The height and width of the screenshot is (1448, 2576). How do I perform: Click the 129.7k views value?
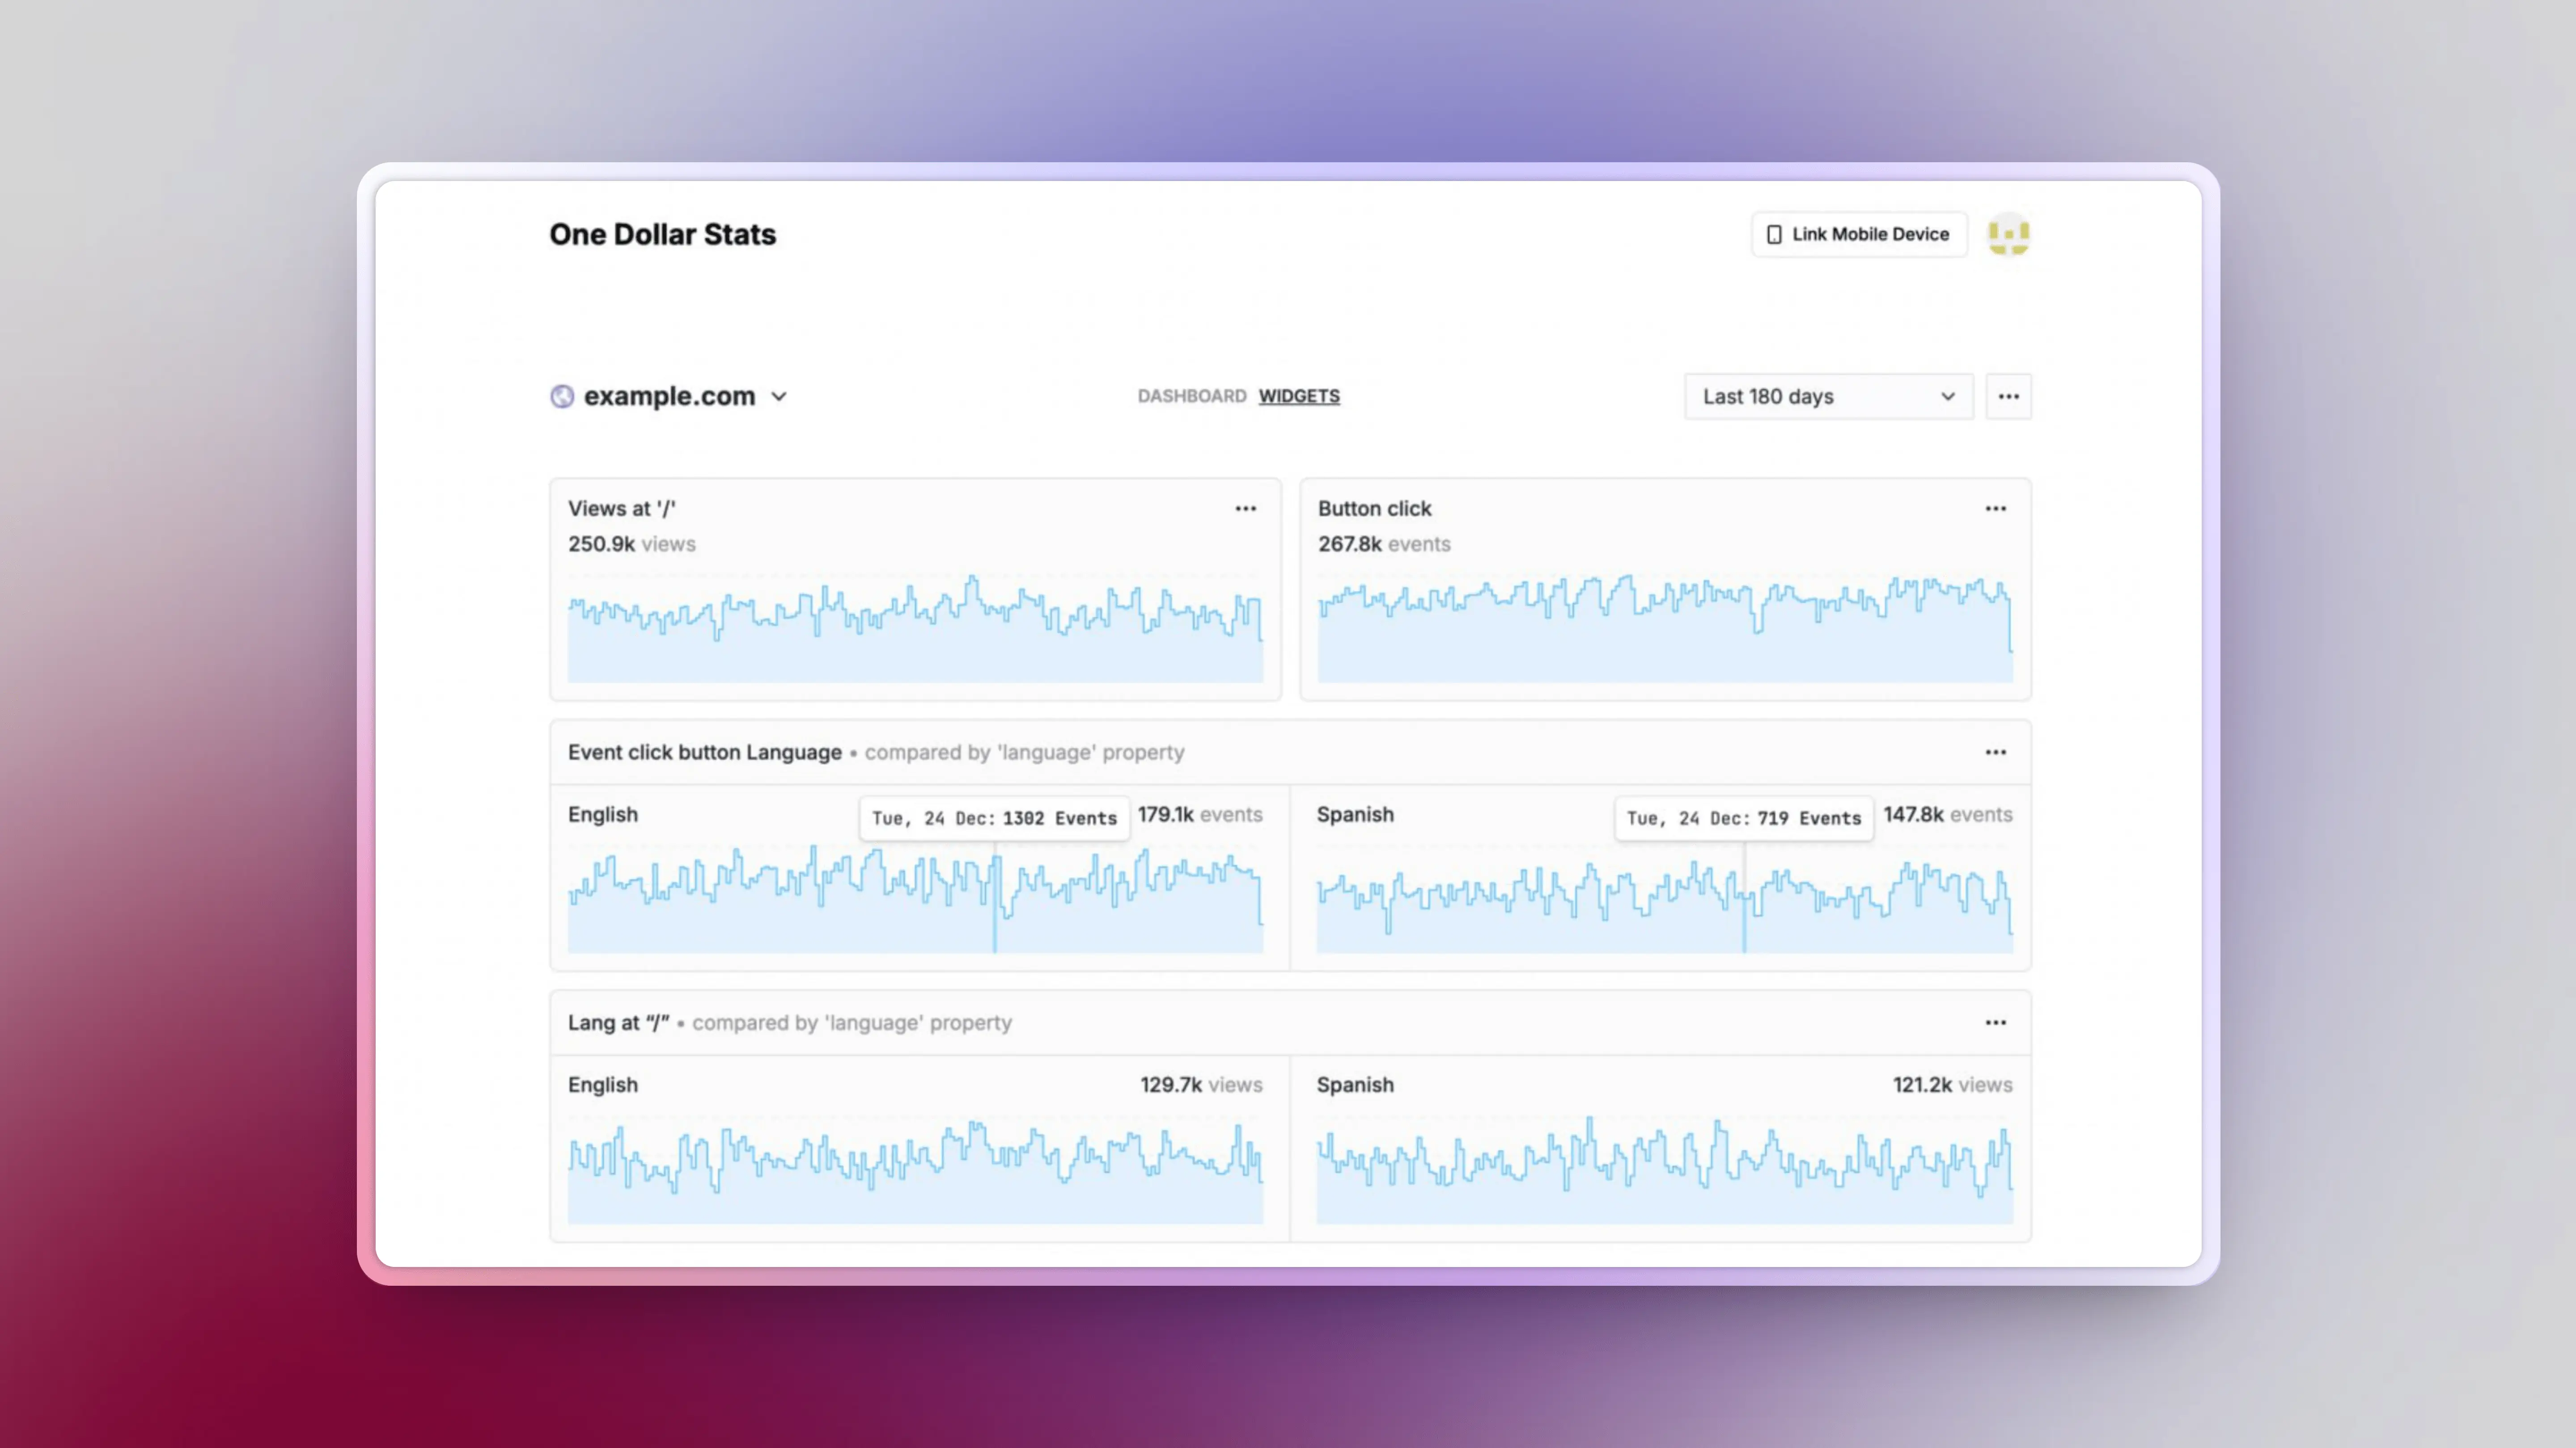point(1202,1084)
